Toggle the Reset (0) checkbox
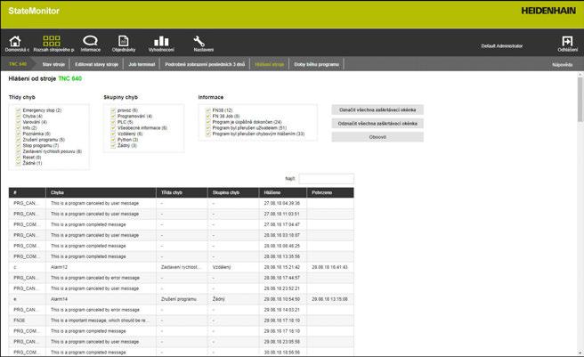Image resolution: width=584 pixels, height=357 pixels. (18, 158)
